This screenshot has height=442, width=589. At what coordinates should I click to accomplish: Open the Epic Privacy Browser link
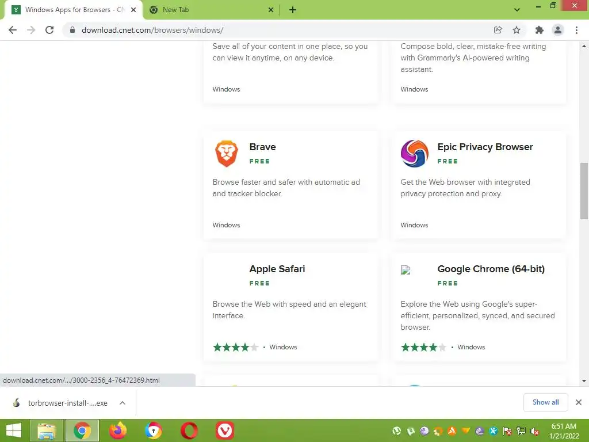coord(485,147)
